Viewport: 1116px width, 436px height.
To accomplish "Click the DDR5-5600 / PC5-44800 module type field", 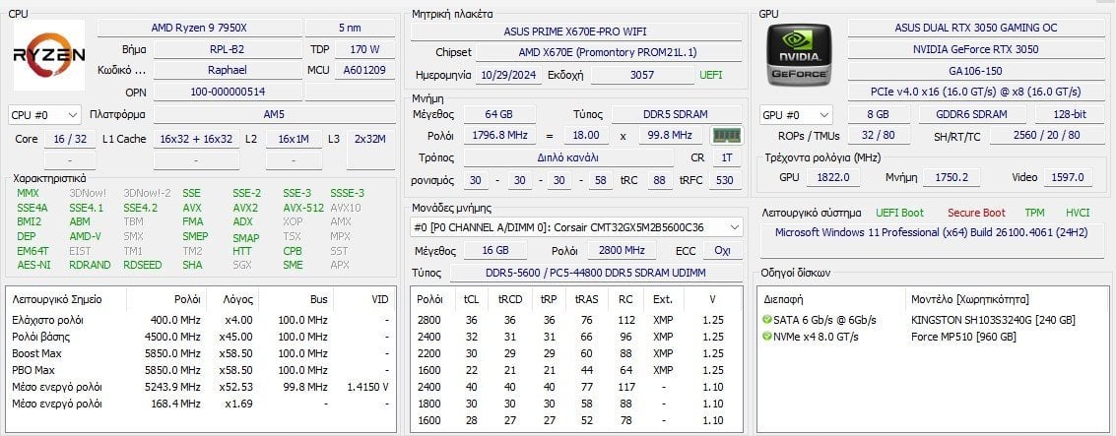I will pyautogui.click(x=595, y=274).
